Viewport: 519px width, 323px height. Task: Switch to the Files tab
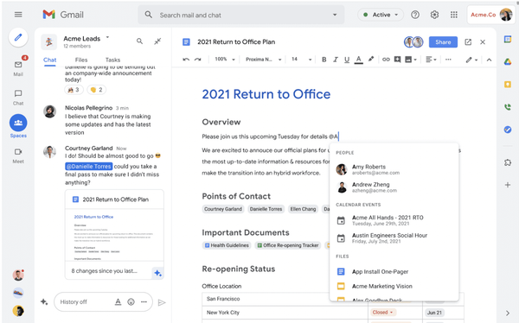pyautogui.click(x=81, y=60)
